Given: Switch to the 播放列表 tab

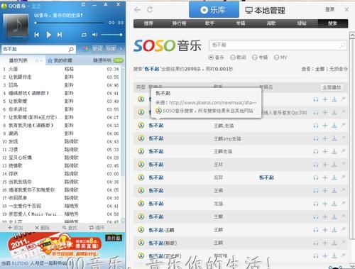Looking at the screenshot, I should [x=18, y=60].
